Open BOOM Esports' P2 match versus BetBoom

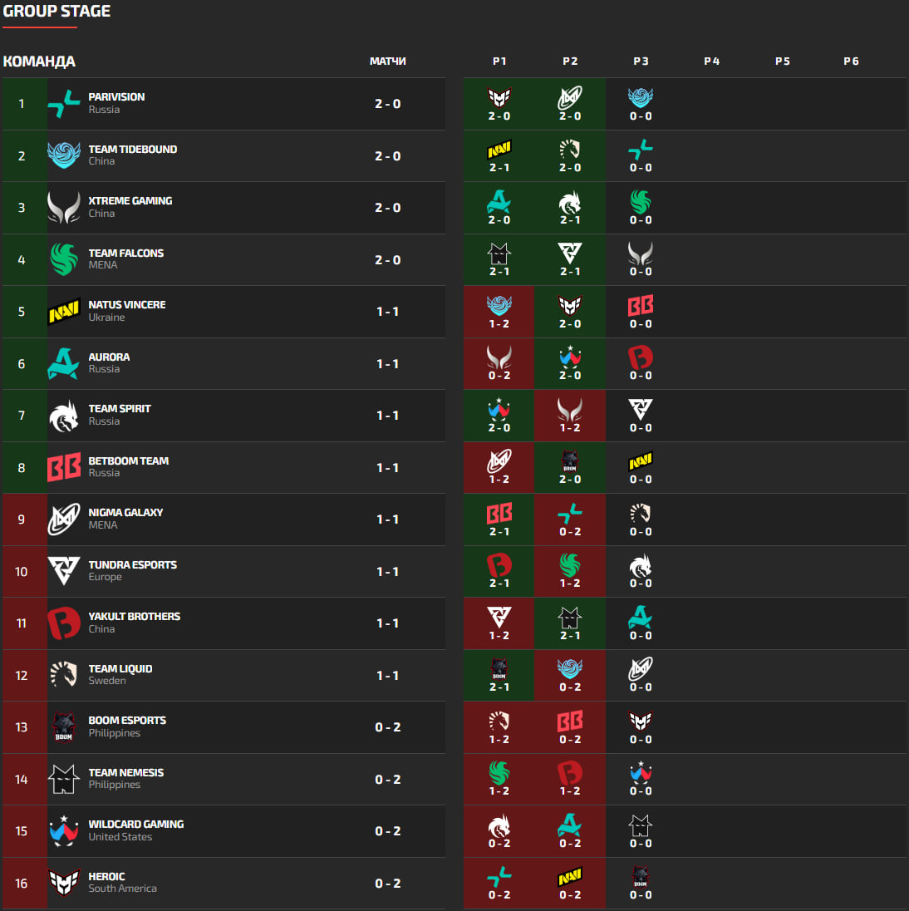[x=570, y=727]
